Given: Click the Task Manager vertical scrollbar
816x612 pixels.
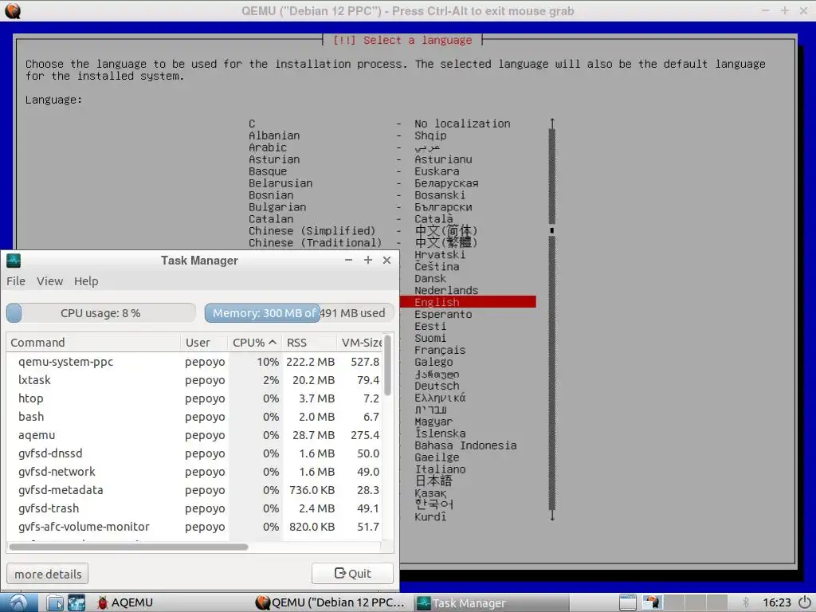Looking at the screenshot, I should [387, 366].
